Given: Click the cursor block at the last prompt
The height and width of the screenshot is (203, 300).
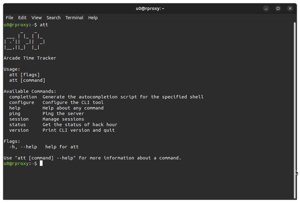Looking at the screenshot, I should tap(41, 164).
